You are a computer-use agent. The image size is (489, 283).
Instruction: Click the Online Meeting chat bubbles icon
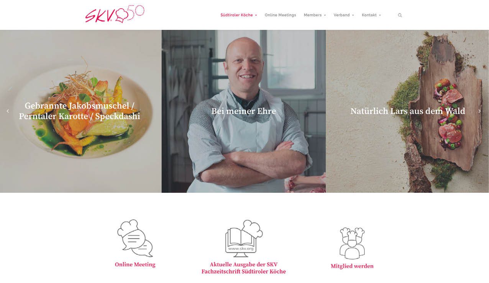click(135, 238)
